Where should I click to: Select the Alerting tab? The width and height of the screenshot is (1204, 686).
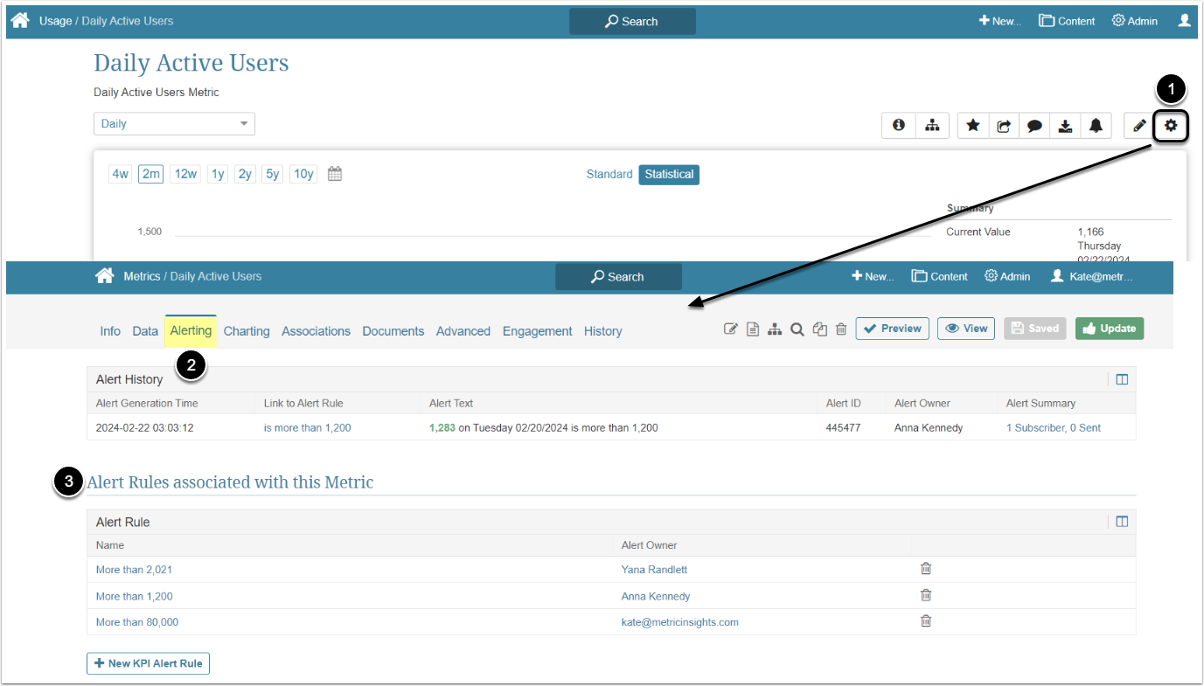191,330
